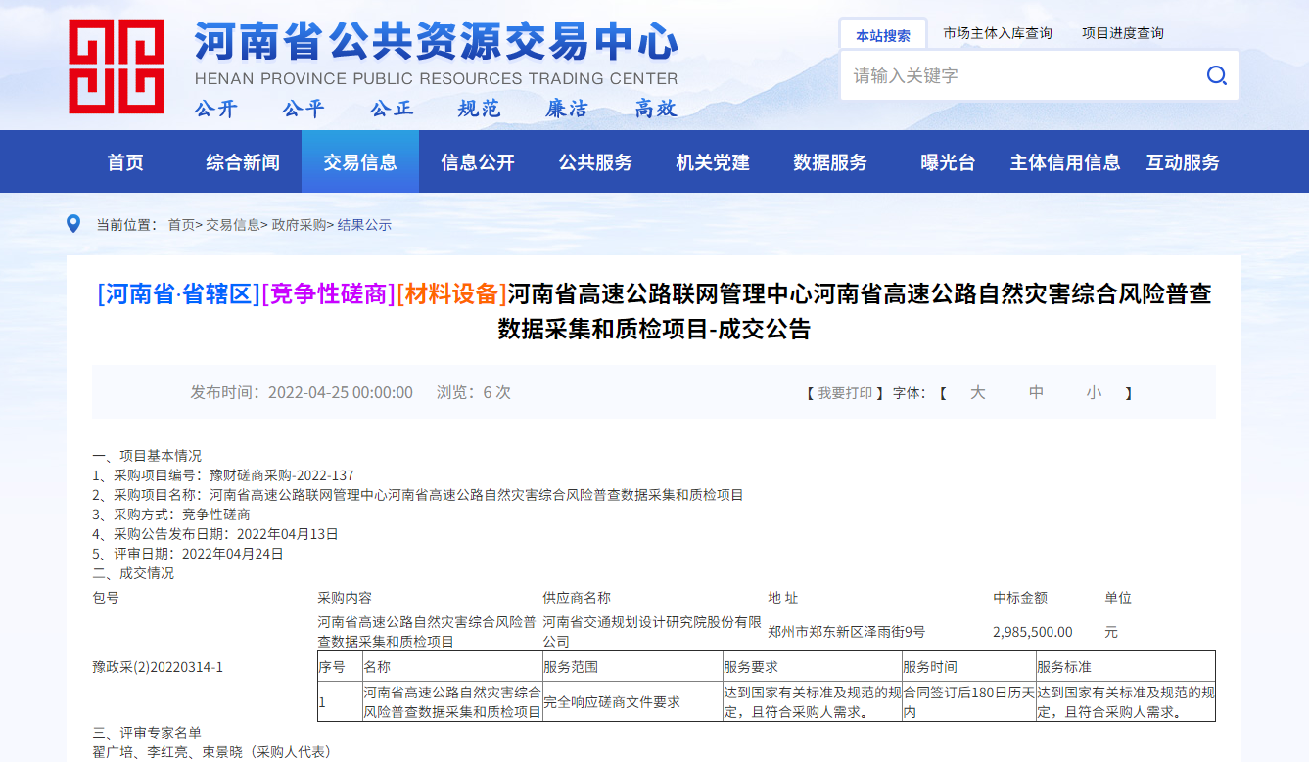This screenshot has height=762, width=1309.
Task: Set font size to 小
Action: click(x=1094, y=391)
